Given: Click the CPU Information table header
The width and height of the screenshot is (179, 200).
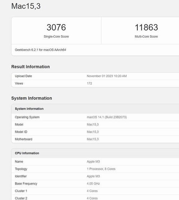Looking at the screenshot, I should (x=27, y=153).
